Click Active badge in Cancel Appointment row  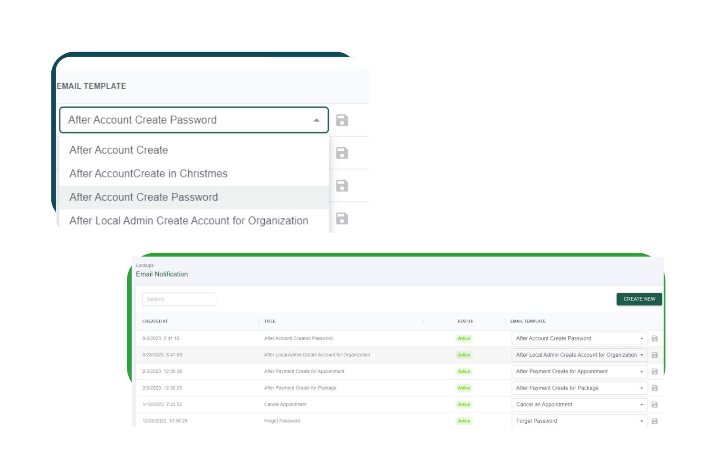464,405
